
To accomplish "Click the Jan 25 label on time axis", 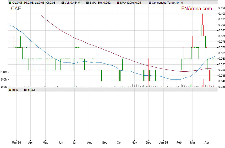I will point(163,143).
